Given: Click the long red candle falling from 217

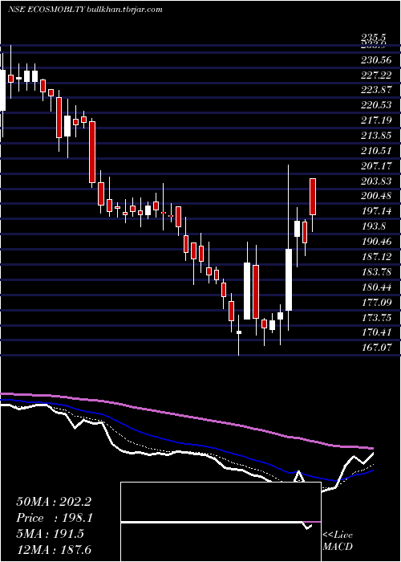Looking at the screenshot, I should tap(92, 152).
